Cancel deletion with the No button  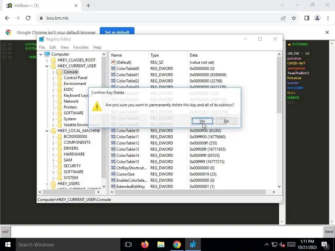(226, 121)
